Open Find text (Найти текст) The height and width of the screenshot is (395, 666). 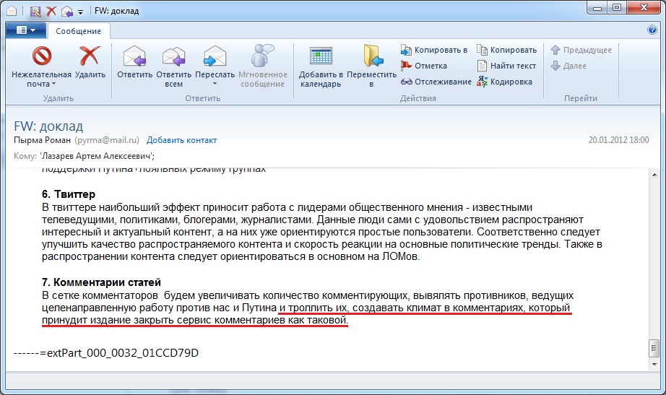(506, 66)
